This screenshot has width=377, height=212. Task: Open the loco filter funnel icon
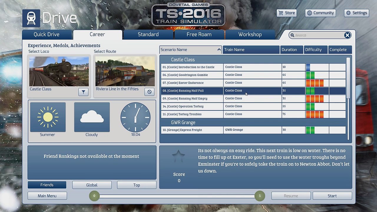[83, 92]
